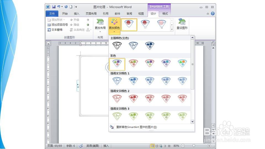Viewport: 265px width, 149px height.
Task: Choose dark blue filled swatch under 主题颜色(主色)
Action: tap(150, 46)
